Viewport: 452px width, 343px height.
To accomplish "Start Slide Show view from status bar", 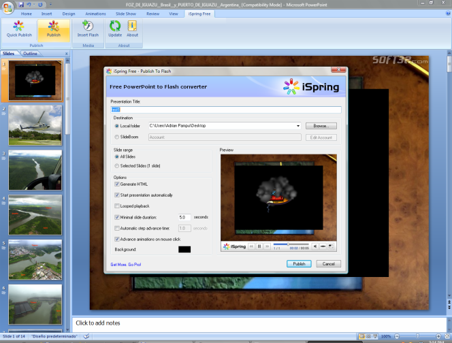I will pyautogui.click(x=375, y=336).
